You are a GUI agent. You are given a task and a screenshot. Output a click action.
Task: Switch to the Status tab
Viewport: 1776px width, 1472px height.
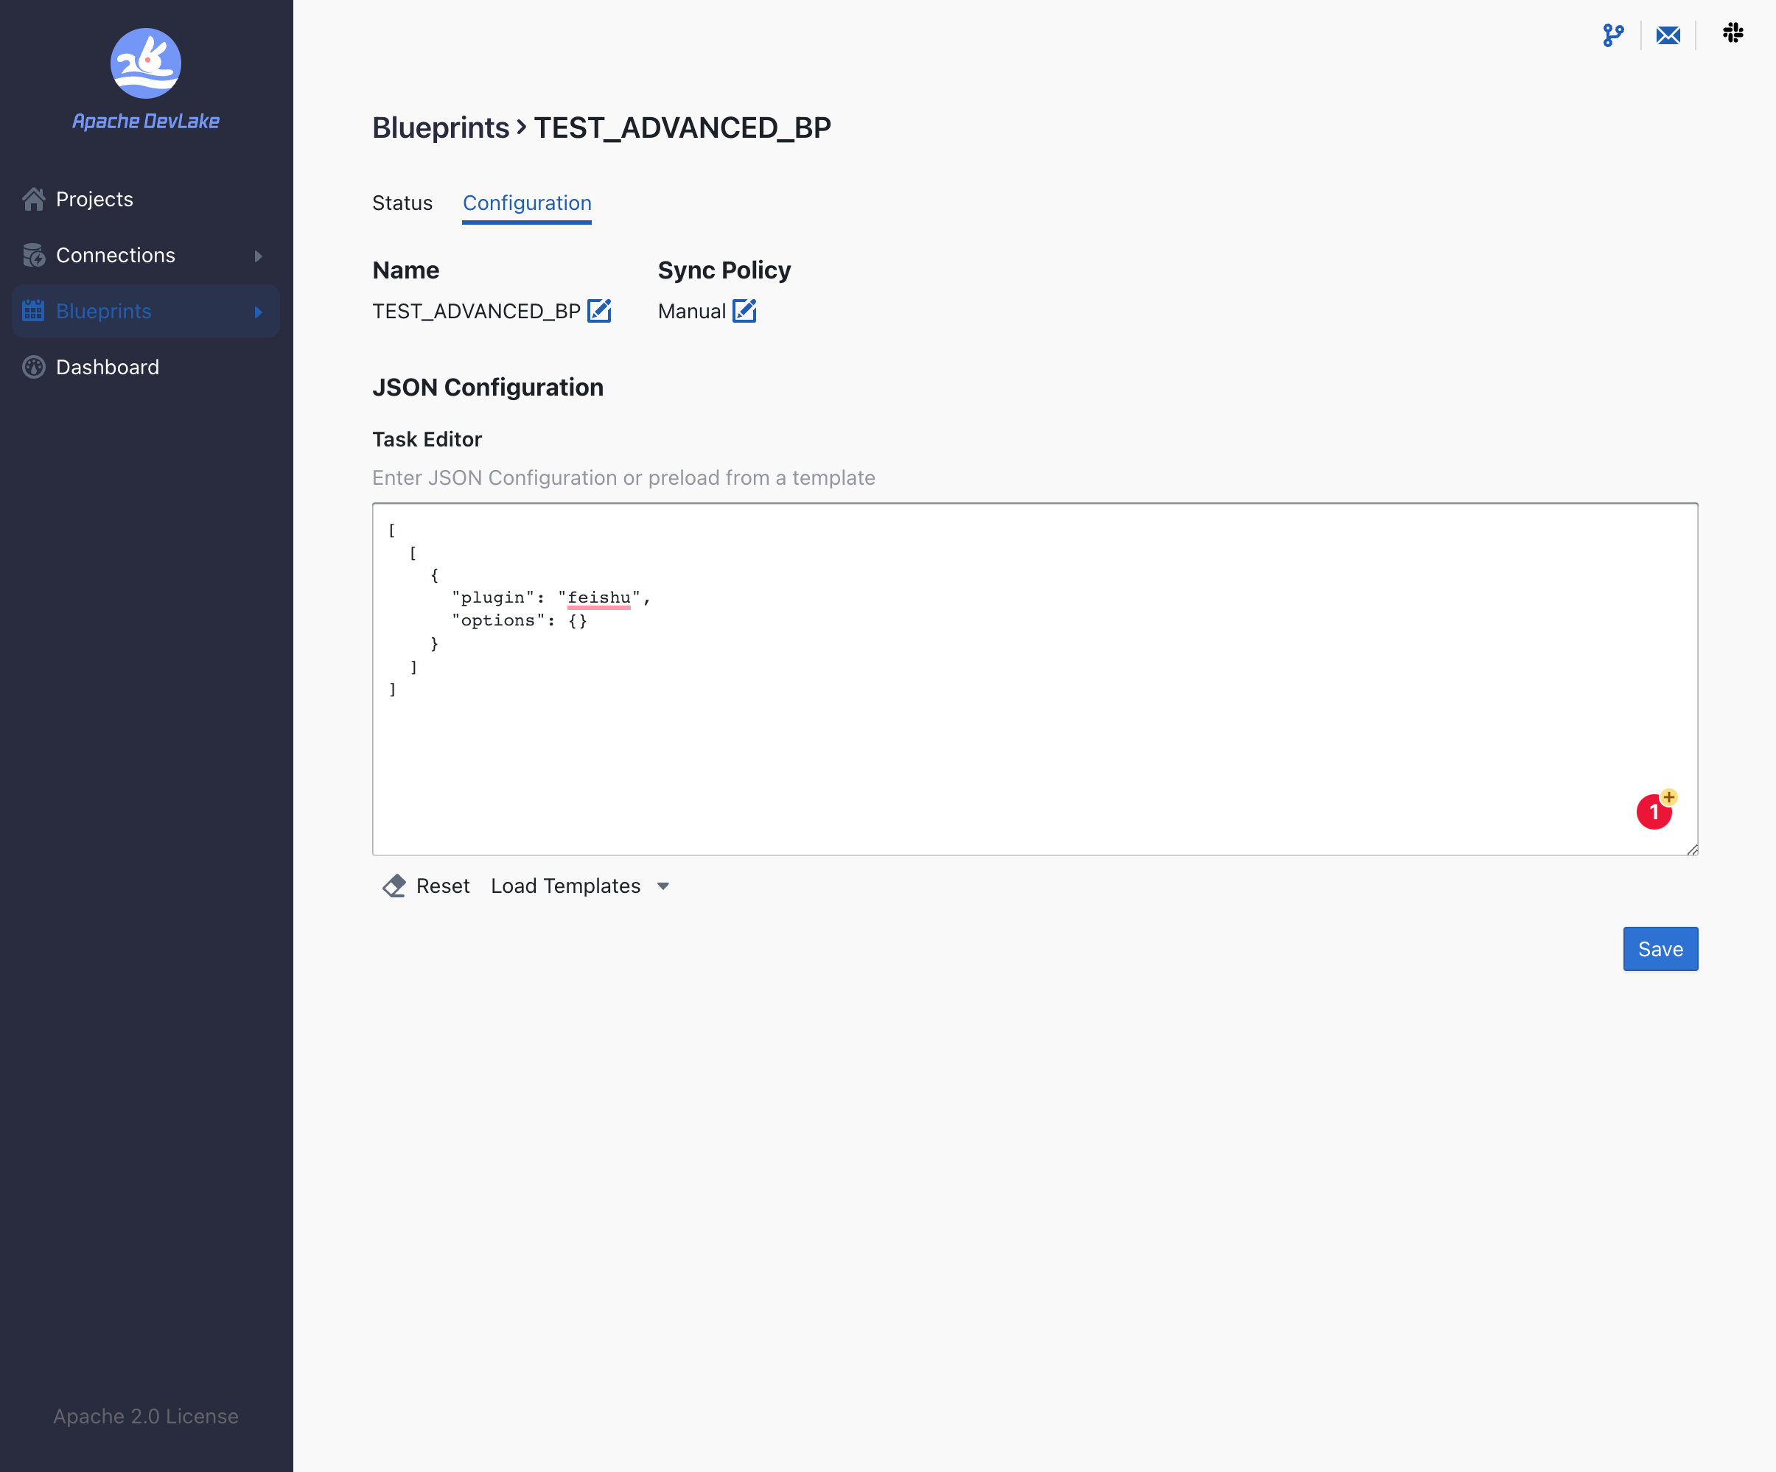(402, 203)
